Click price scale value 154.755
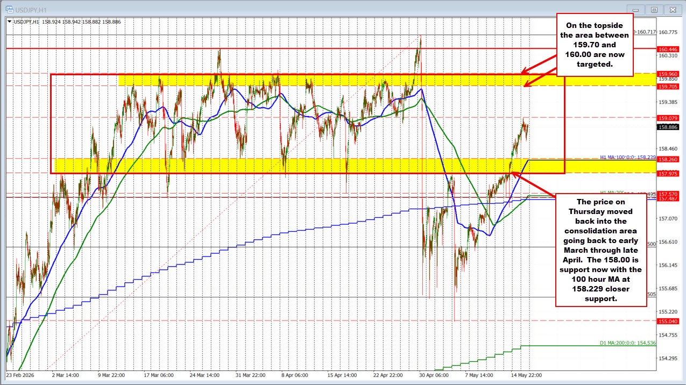This screenshot has width=686, height=385. 667,335
